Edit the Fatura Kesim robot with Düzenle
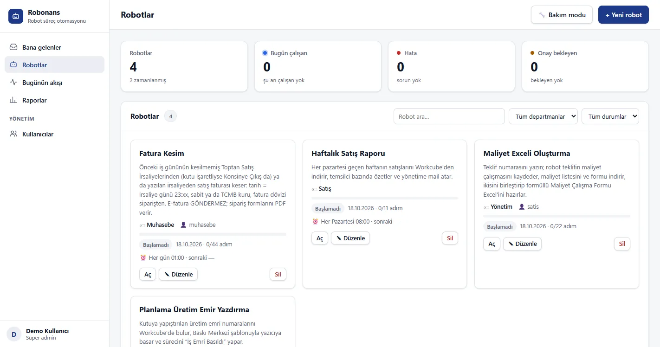 pyautogui.click(x=178, y=274)
